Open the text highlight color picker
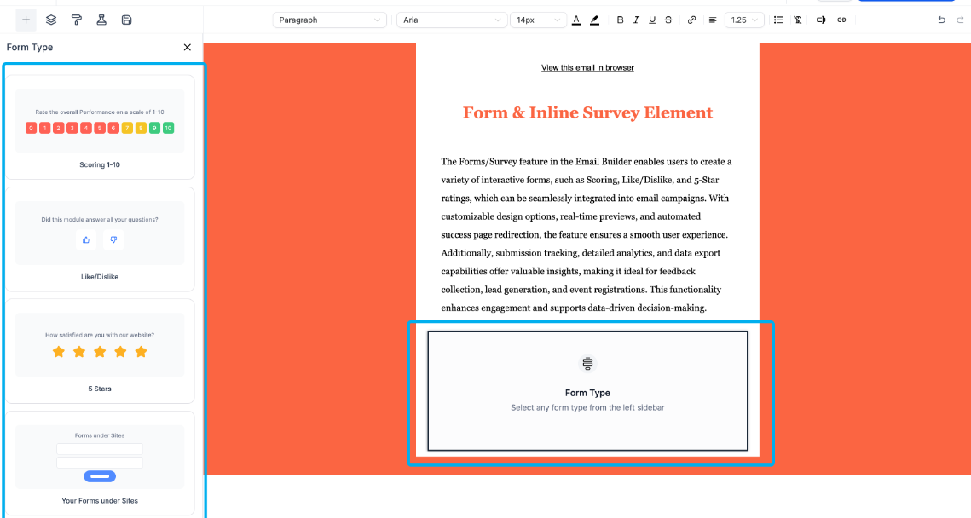Viewport: 971px width, 518px height. point(594,20)
